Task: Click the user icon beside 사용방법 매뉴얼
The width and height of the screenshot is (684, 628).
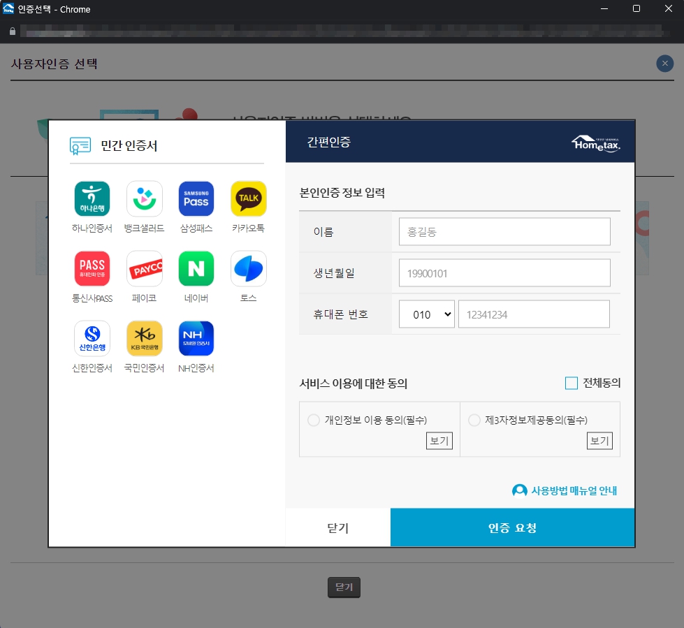Action: (x=520, y=490)
